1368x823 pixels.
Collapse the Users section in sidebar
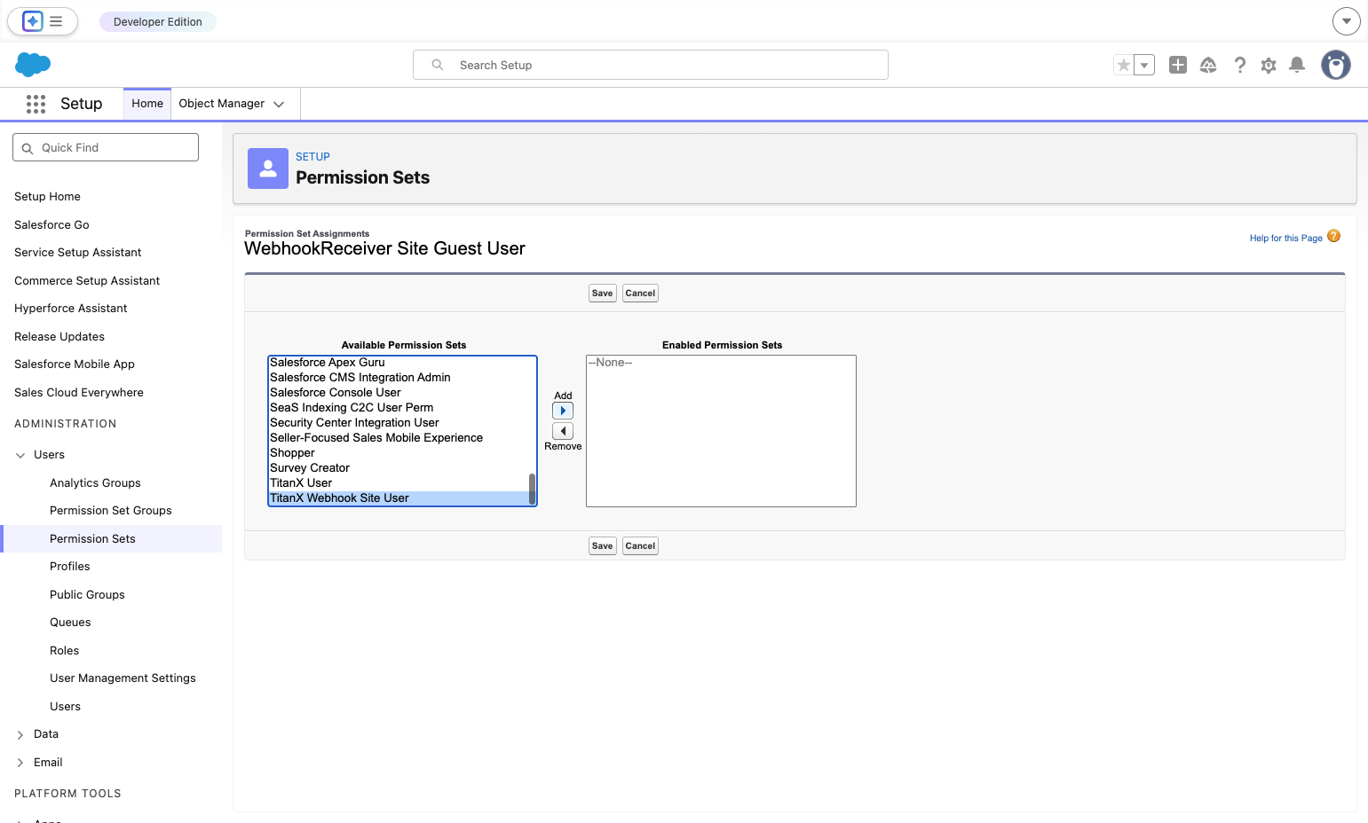[x=20, y=455]
